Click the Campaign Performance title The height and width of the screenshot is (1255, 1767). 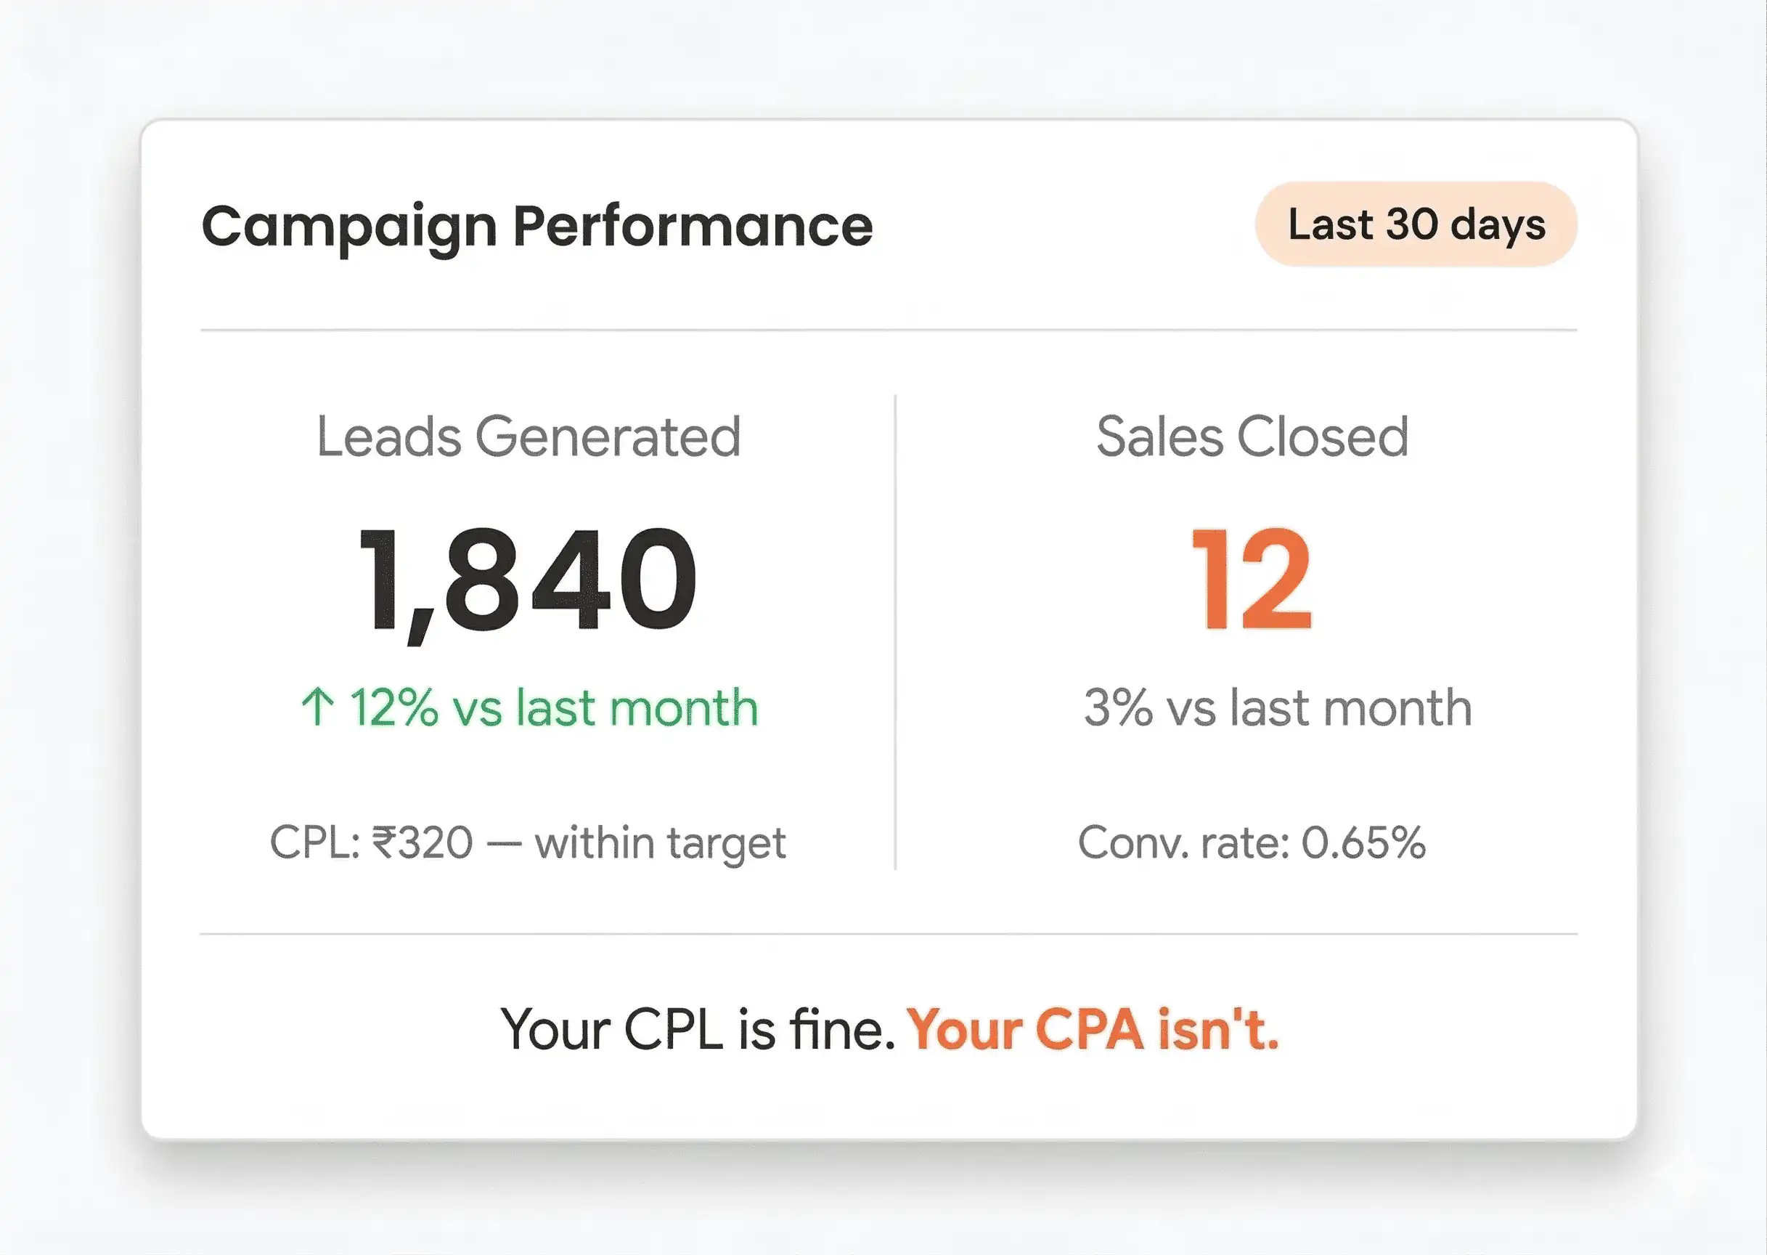point(536,227)
